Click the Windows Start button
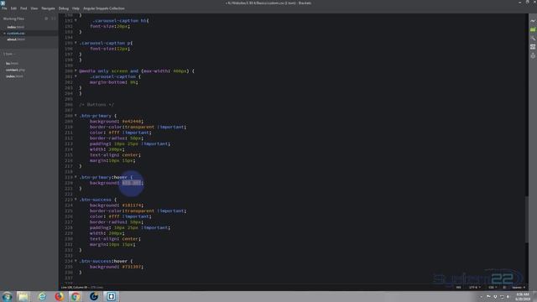 click(7, 296)
